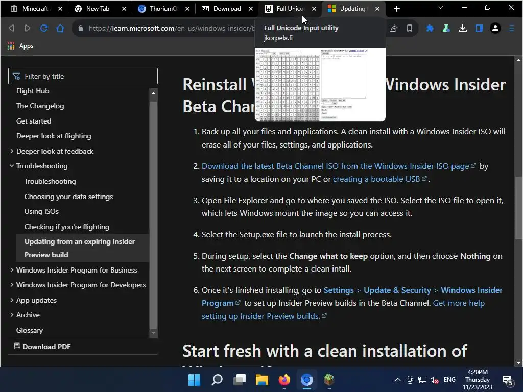
Task: Open Task View on the taskbar
Action: pyautogui.click(x=240, y=380)
